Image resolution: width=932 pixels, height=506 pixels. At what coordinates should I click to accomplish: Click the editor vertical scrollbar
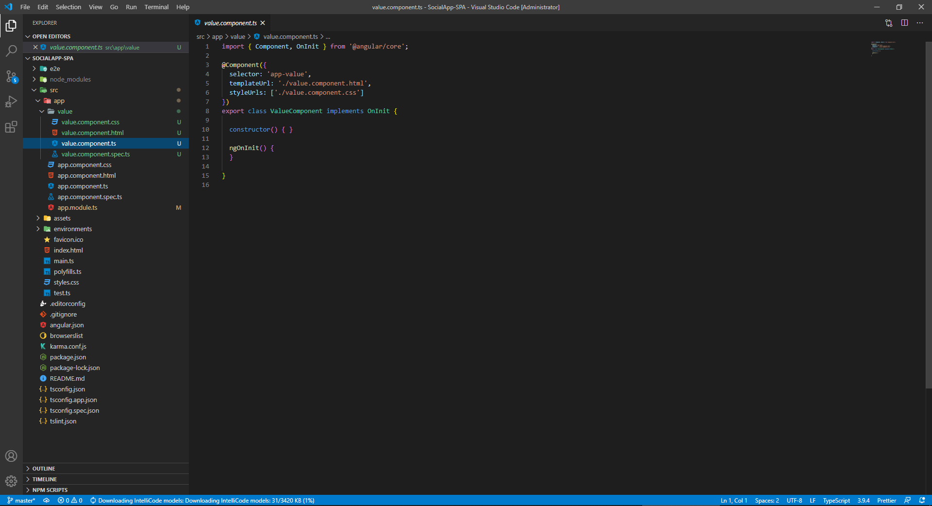click(x=929, y=215)
